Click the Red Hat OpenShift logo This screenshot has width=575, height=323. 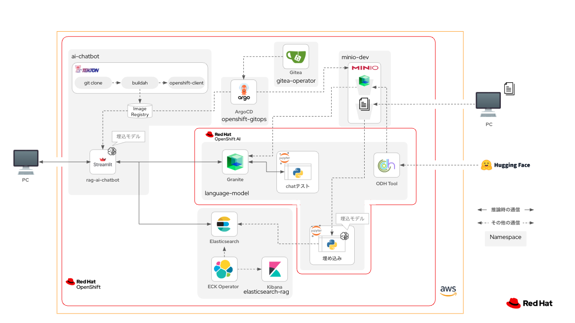tap(83, 284)
